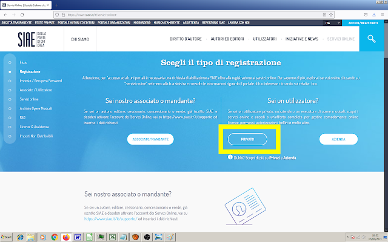Click the Associato/Mandante button
The image size is (388, 242).
pyautogui.click(x=150, y=139)
